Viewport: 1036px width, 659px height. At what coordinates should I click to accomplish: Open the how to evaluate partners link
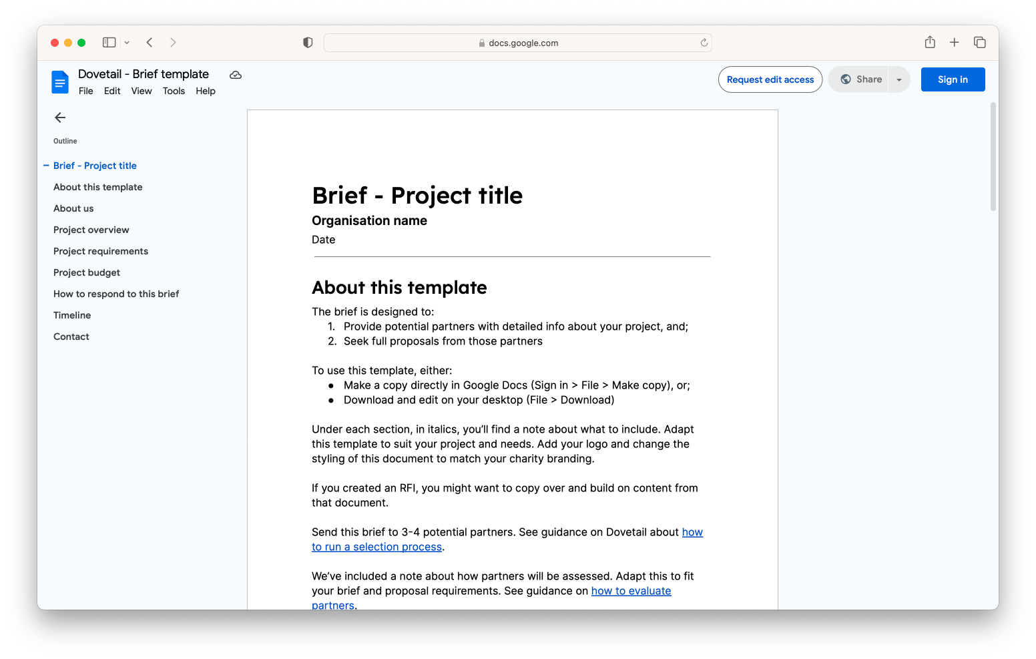click(x=631, y=591)
